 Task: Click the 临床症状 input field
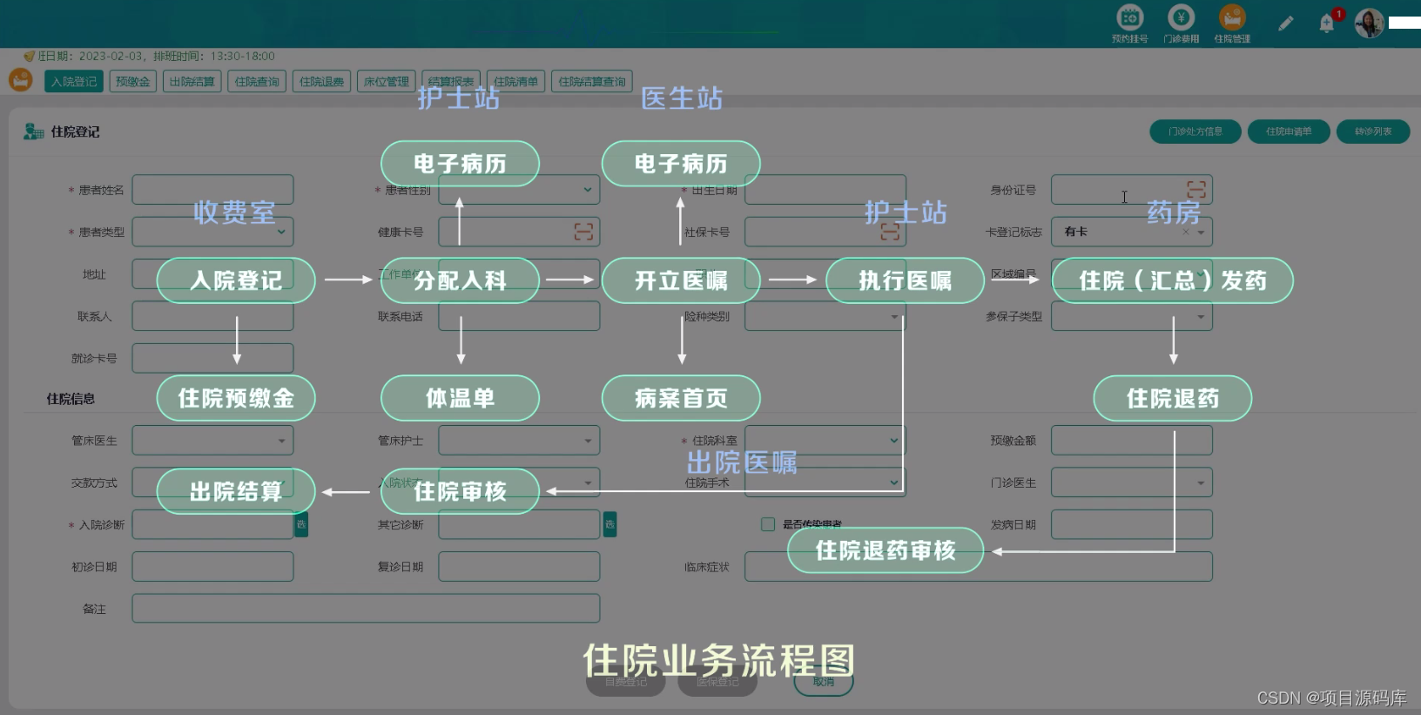(979, 566)
